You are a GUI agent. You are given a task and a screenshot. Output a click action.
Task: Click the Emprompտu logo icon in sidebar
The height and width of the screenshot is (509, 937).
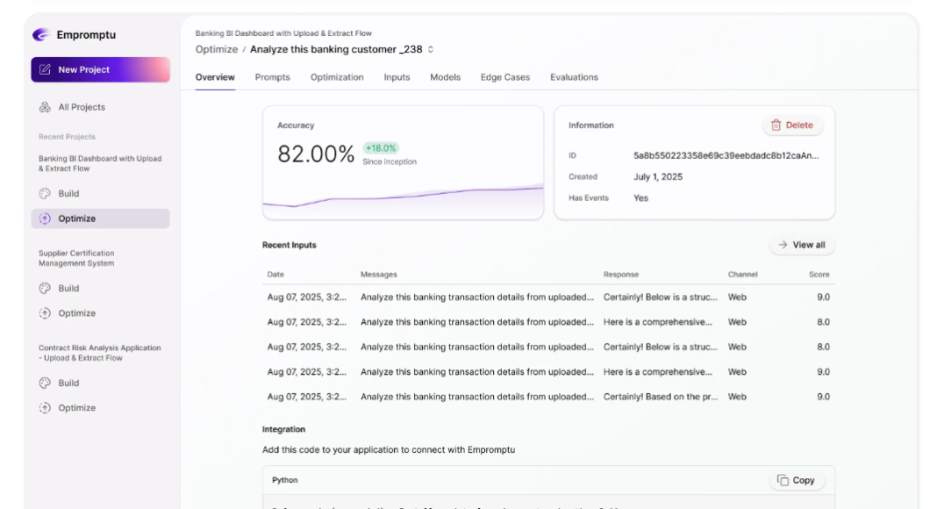40,35
